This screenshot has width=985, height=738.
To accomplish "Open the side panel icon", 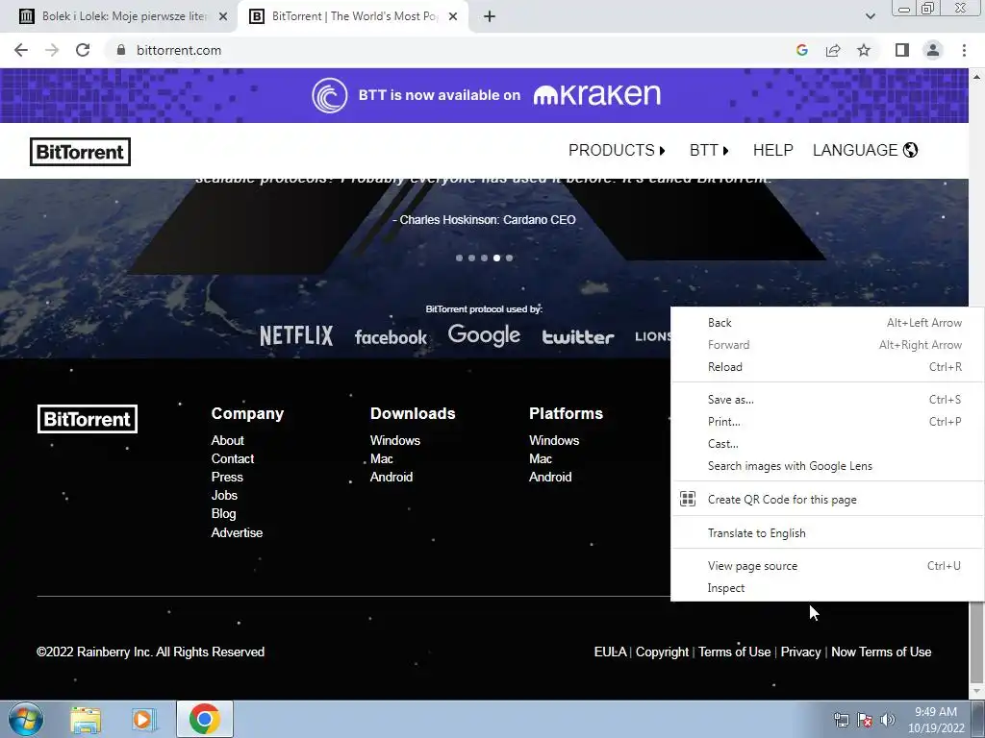I will click(902, 50).
